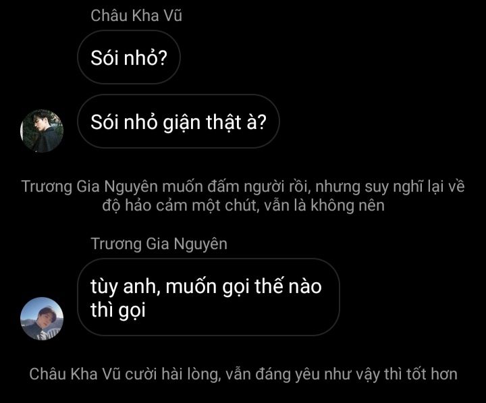Select narration text about Trương Gia Nguyên muốn đấm người

243,196
